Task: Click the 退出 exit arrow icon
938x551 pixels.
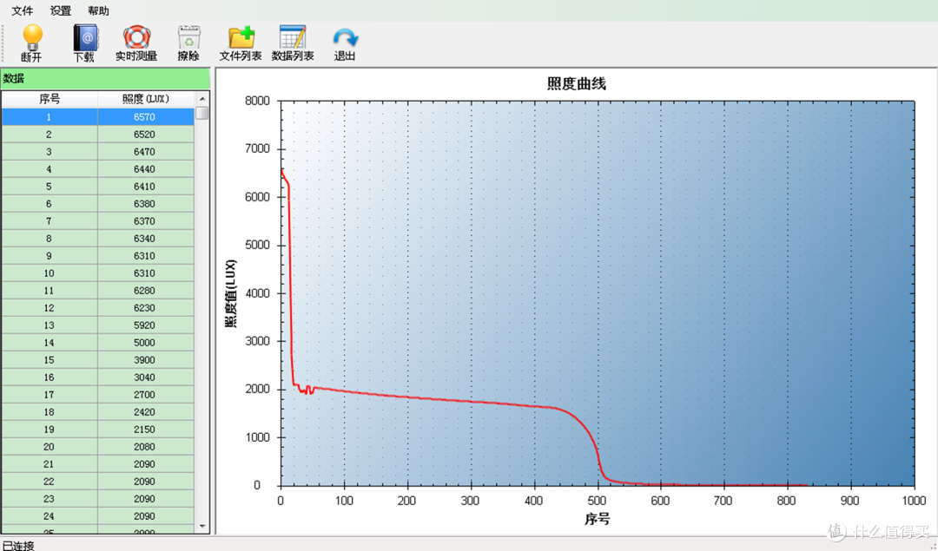Action: (345, 37)
